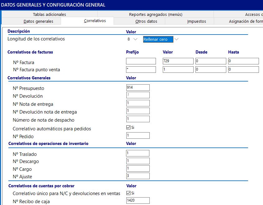The image size is (263, 205).
Task: Click the Nº Ajuste field with 3
Action: pos(138,176)
